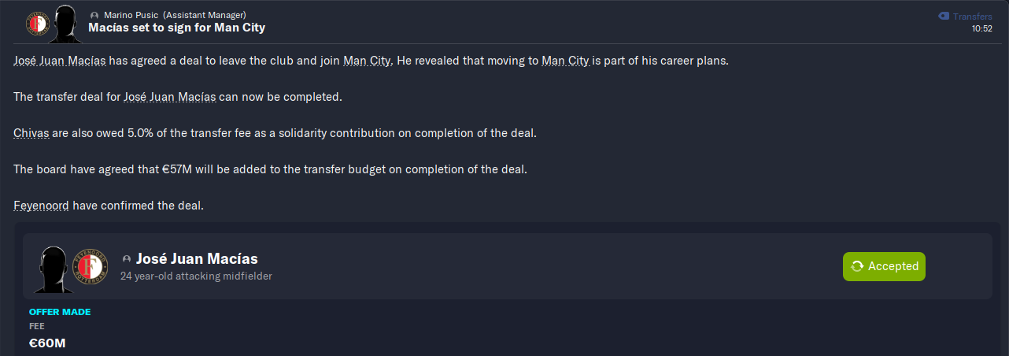Click José Juan Macías silhouette in offer card
This screenshot has width=1009, height=356.
pos(54,268)
